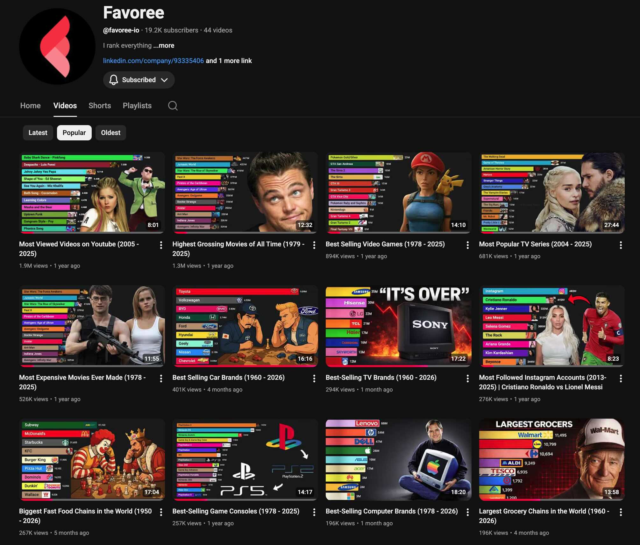Viewport: 640px width, 545px height.
Task: Open three-dot menu for Best Selling Video Games
Action: [x=467, y=245]
